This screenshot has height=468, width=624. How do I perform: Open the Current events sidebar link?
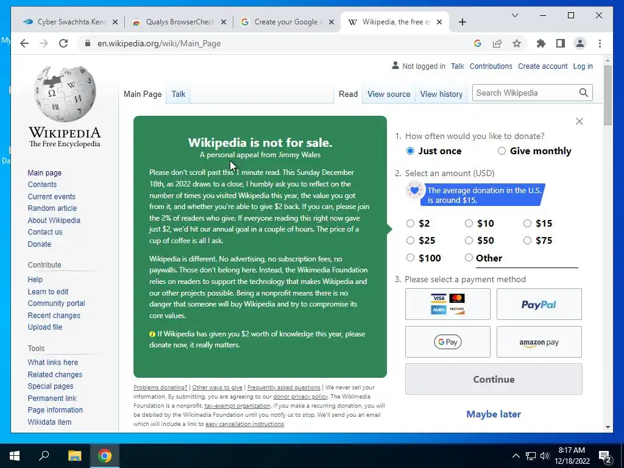pyautogui.click(x=51, y=197)
